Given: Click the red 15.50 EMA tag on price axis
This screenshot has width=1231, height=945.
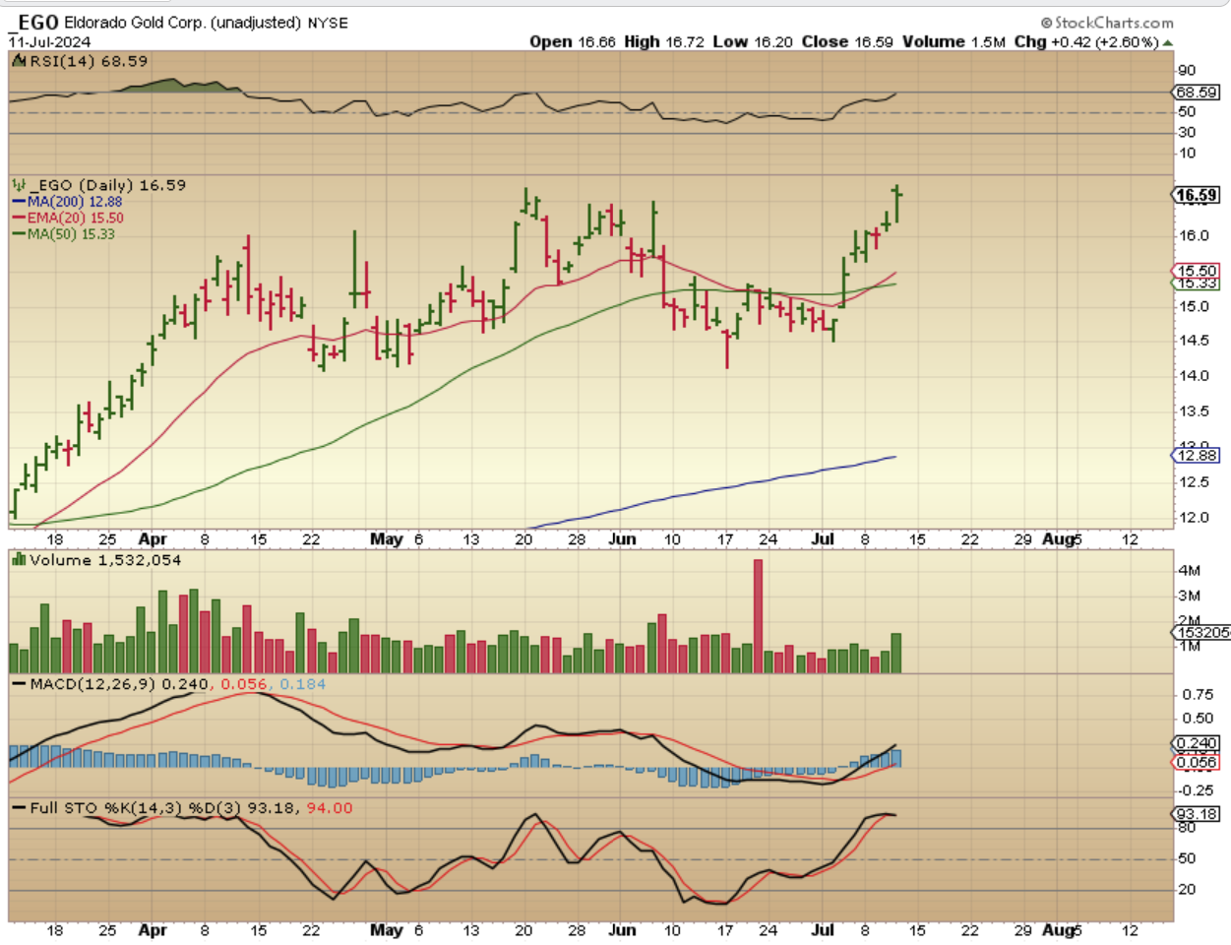Looking at the screenshot, I should (x=1197, y=270).
